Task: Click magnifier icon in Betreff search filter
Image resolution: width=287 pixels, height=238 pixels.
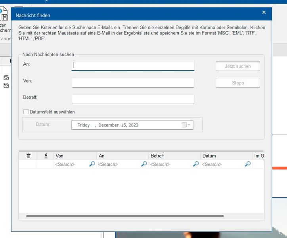Action: [195, 164]
